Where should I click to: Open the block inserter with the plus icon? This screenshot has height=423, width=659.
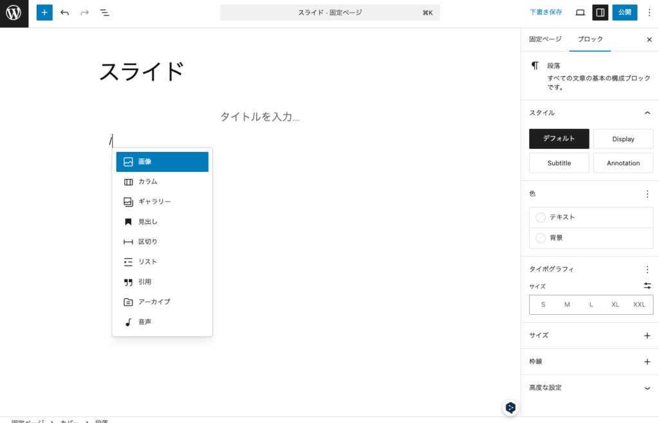44,12
